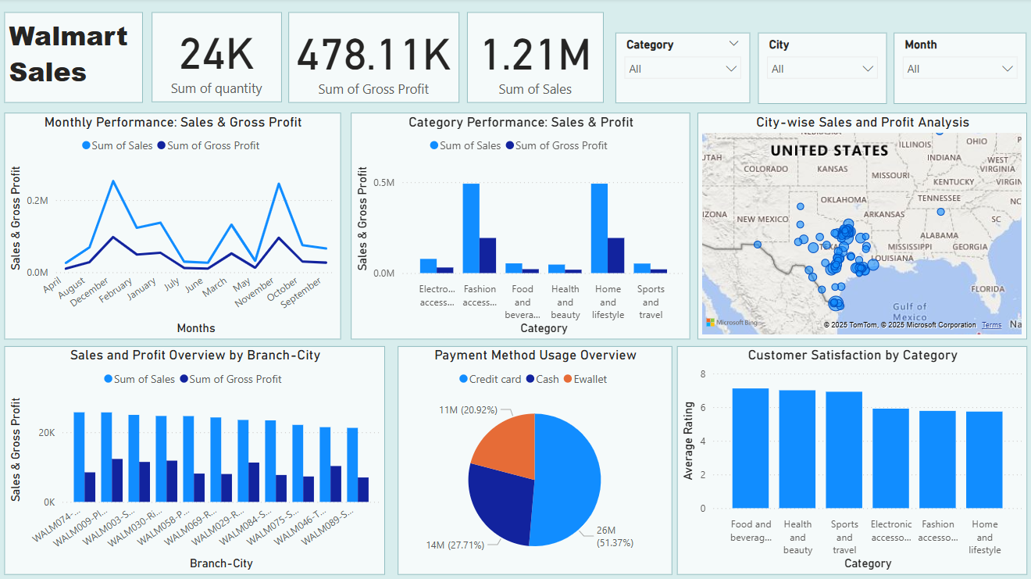
Task: Open the Month slicer dropdown showing All
Action: click(x=960, y=69)
